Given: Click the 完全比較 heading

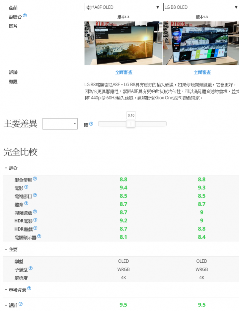Looking at the screenshot, I should (20, 152).
